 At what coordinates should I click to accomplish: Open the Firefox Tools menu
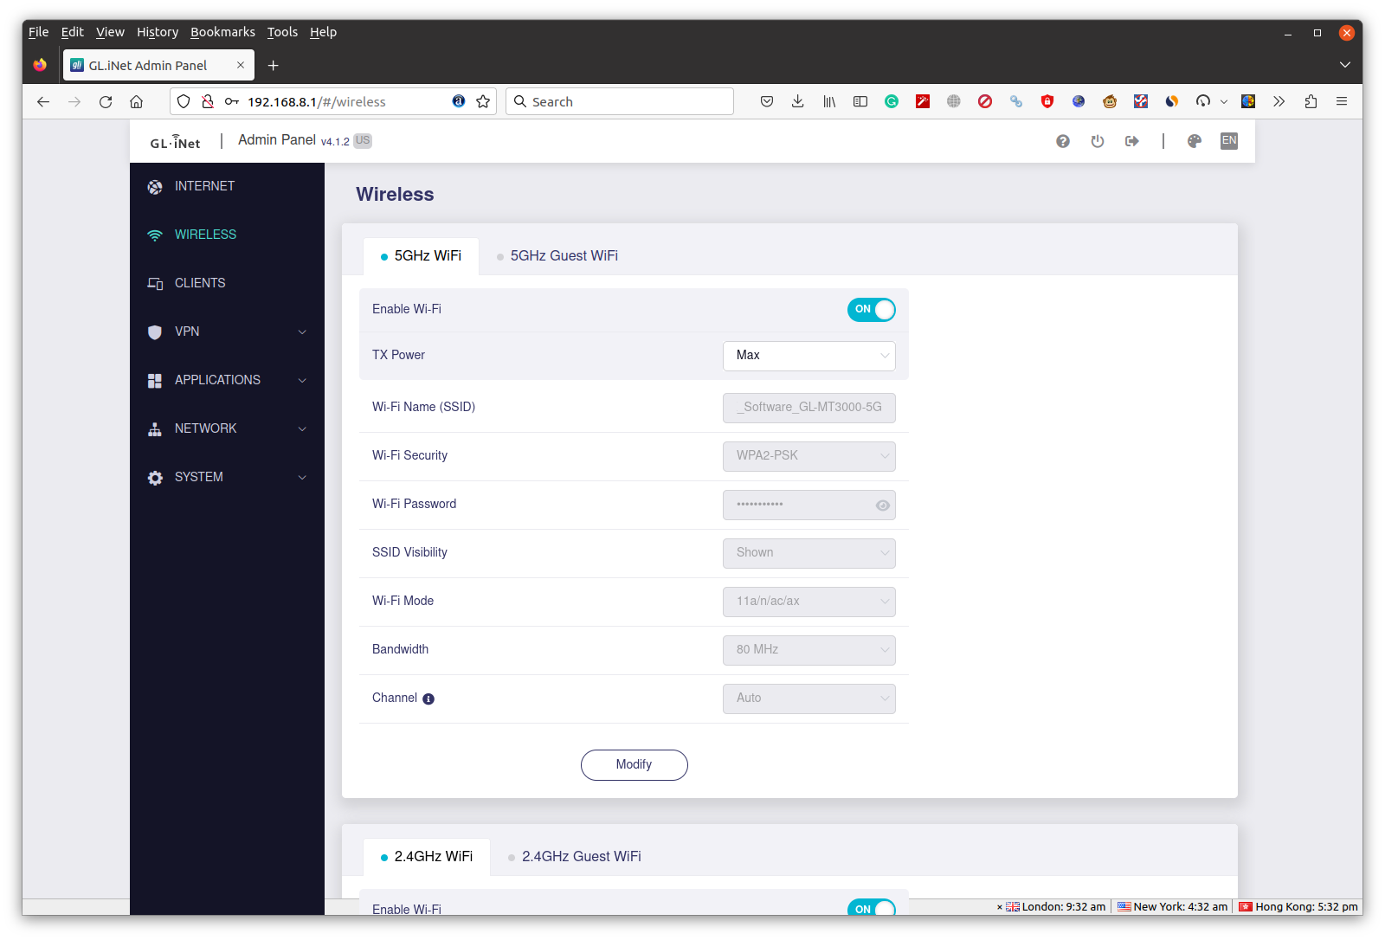(282, 32)
